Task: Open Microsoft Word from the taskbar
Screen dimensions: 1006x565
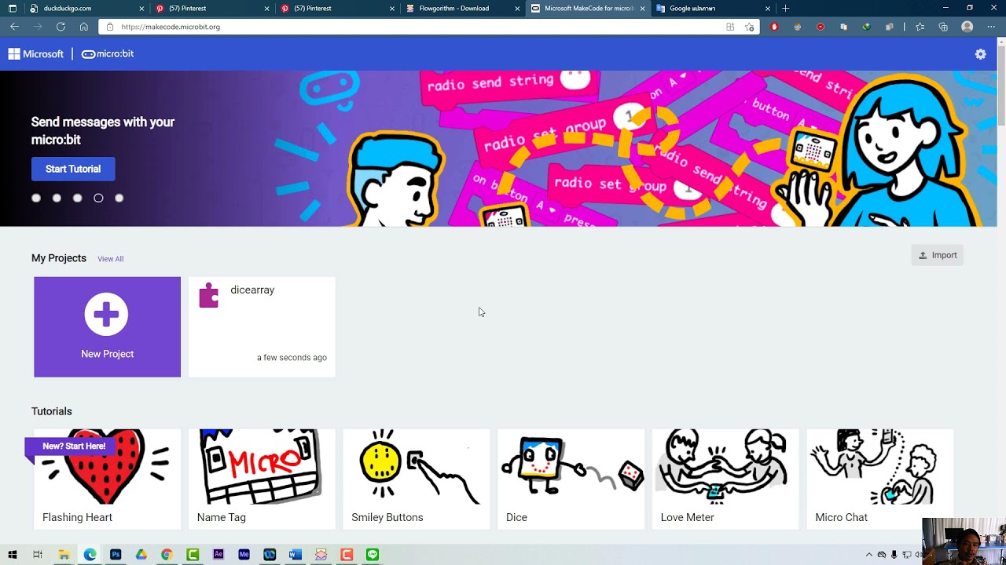Action: tap(295, 555)
